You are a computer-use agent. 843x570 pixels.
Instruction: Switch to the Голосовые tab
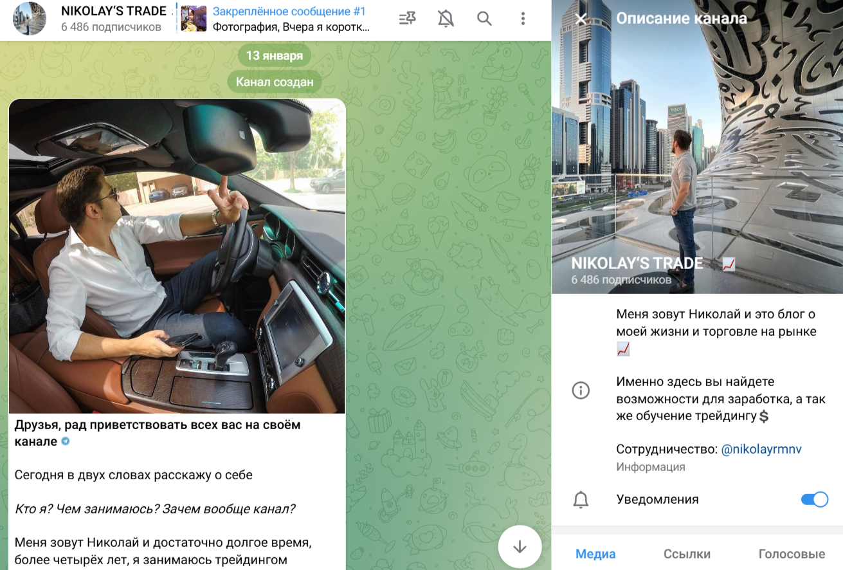click(x=792, y=554)
